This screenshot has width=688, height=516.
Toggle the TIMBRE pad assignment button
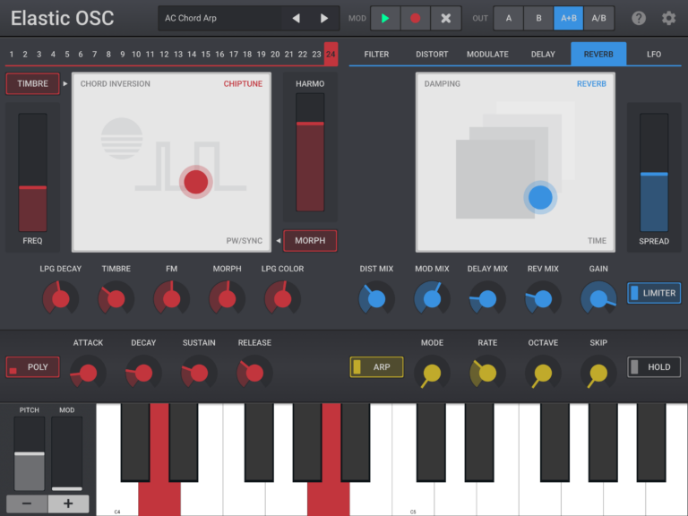click(32, 83)
